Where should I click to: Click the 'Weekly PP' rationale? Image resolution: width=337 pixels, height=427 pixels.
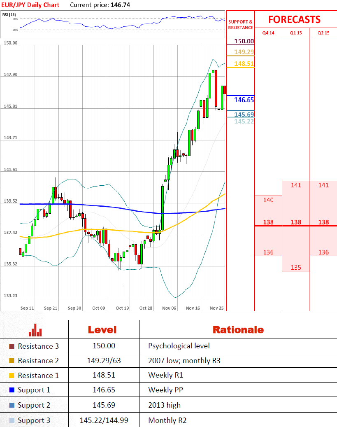pyautogui.click(x=165, y=390)
